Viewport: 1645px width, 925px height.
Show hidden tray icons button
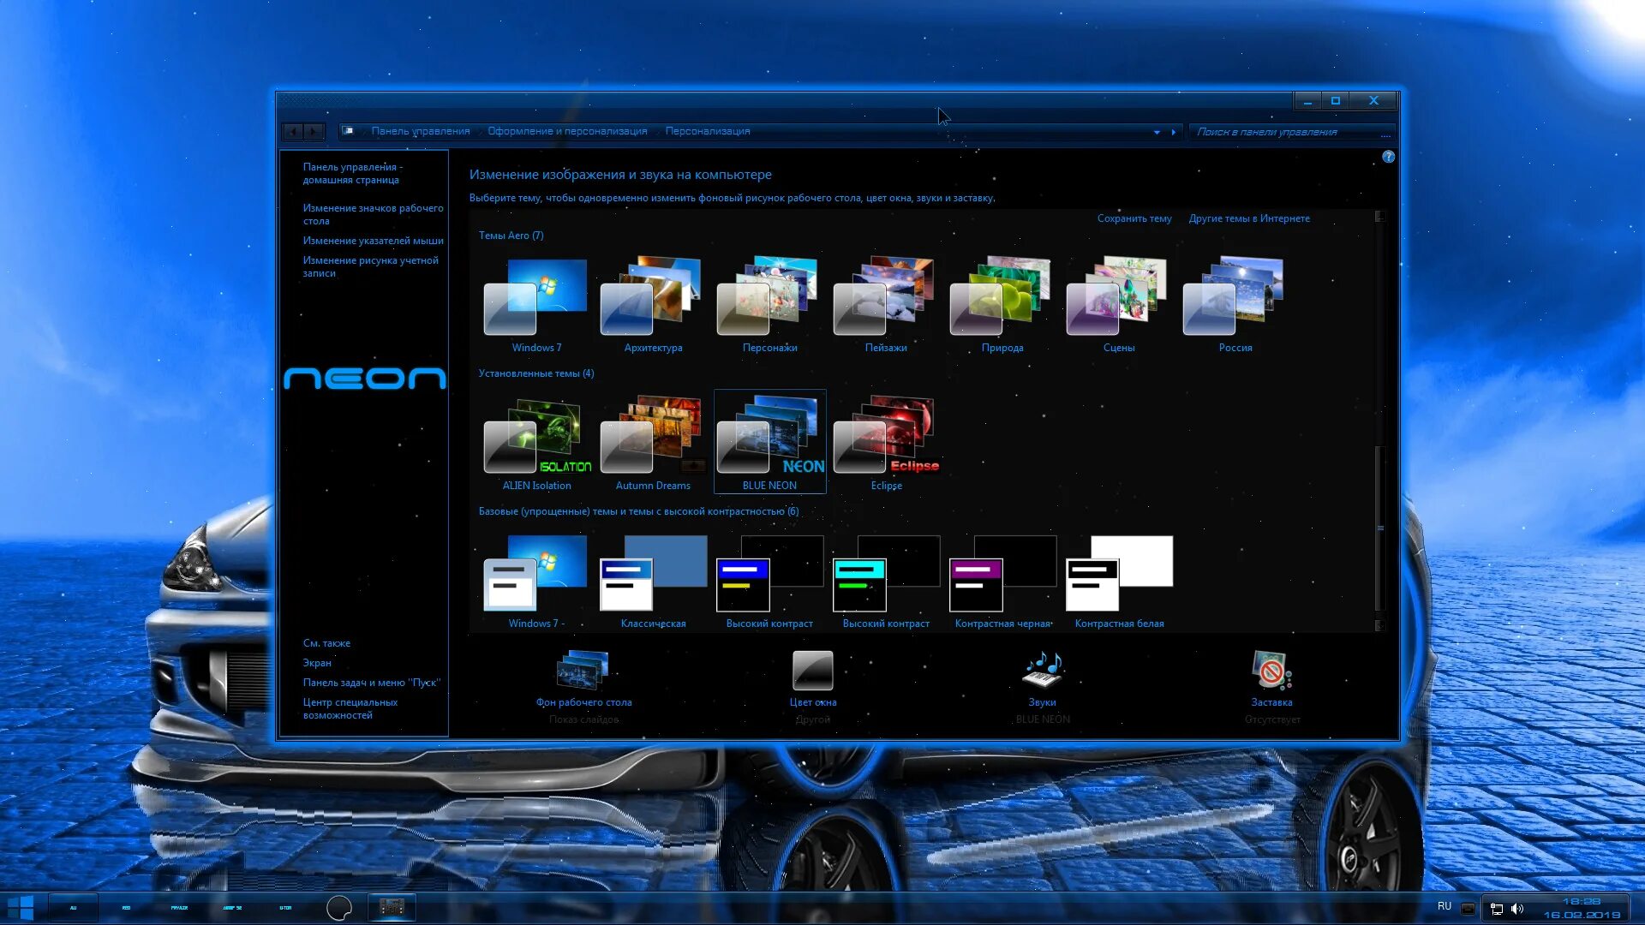[x=1468, y=909]
